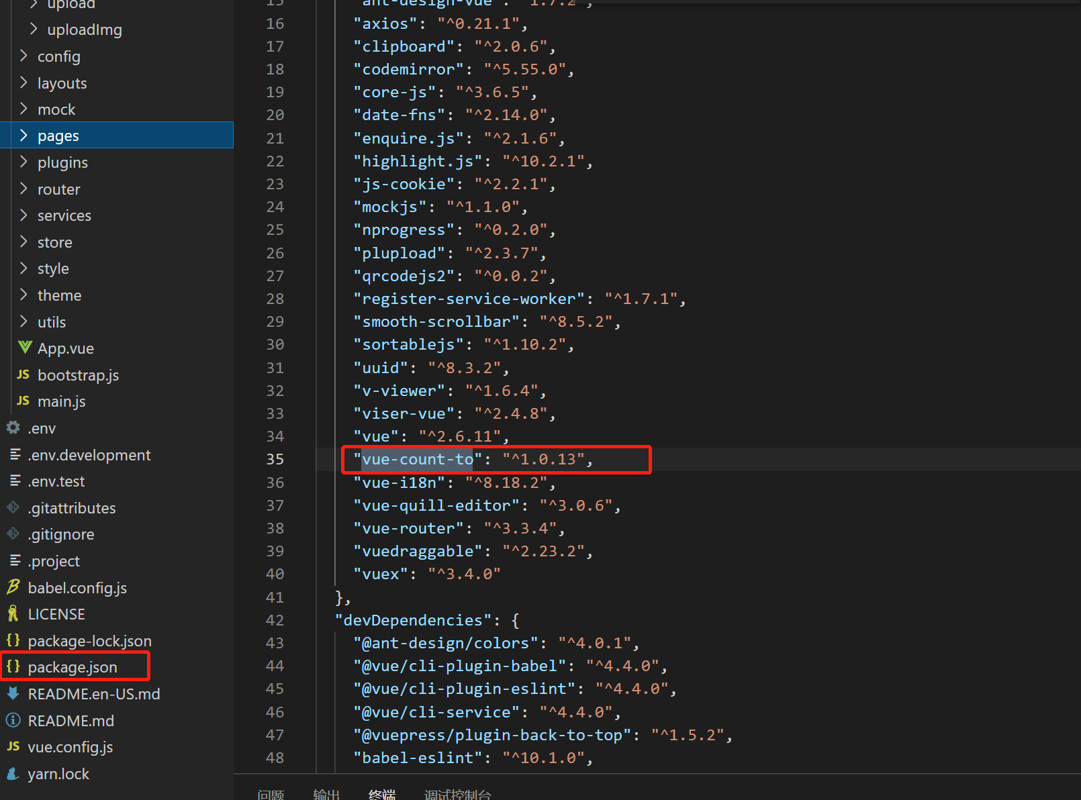This screenshot has width=1081, height=800.
Task: Open the package.json file
Action: pyautogui.click(x=73, y=666)
